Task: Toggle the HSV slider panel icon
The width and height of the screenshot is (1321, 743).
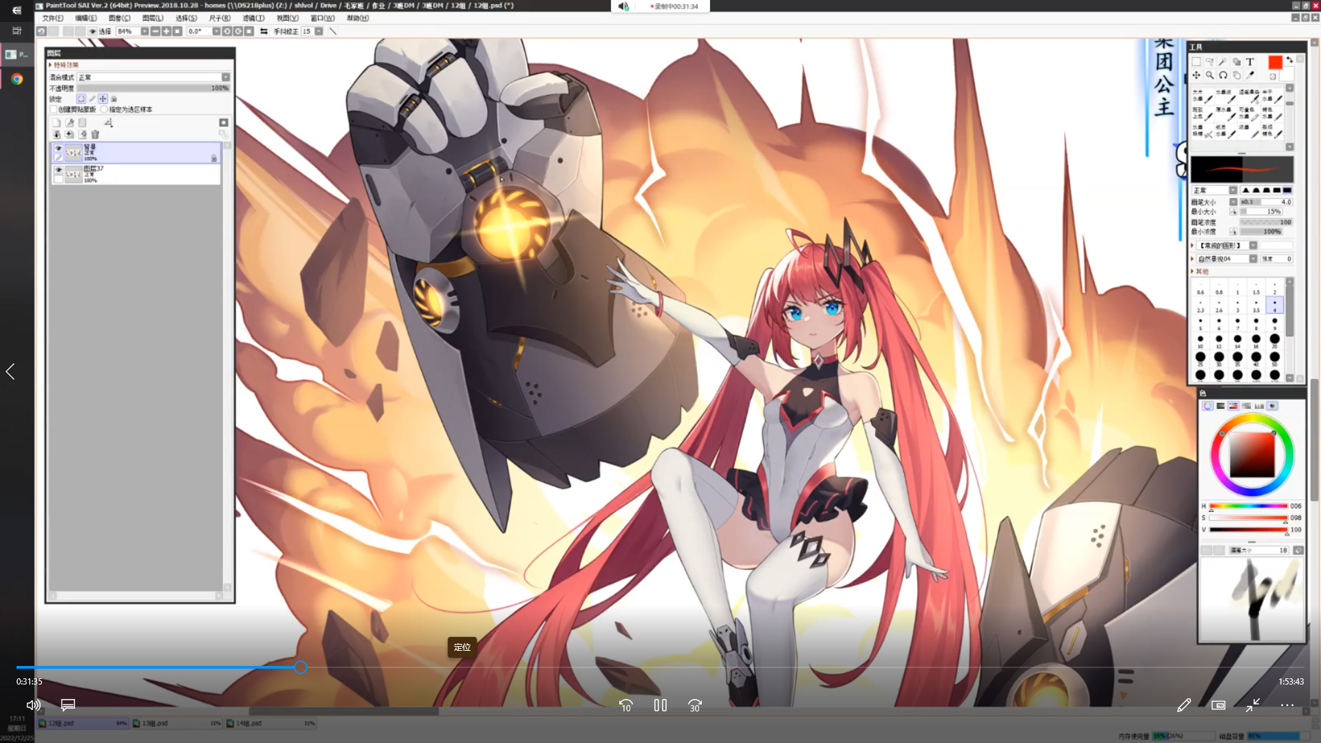Action: [1234, 406]
